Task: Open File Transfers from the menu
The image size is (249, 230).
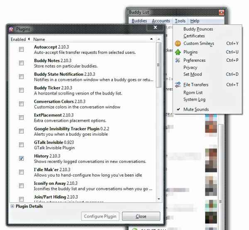Action: coord(207,85)
